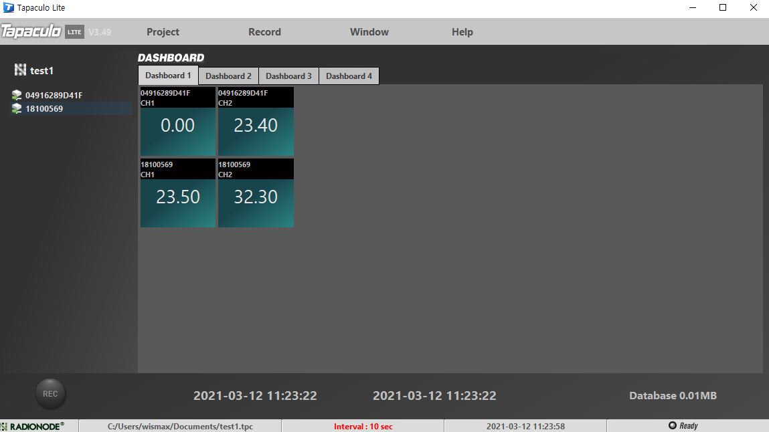This screenshot has width=769, height=432.
Task: Click the Tapaculo Lite title bar app icon
Action: click(8, 7)
